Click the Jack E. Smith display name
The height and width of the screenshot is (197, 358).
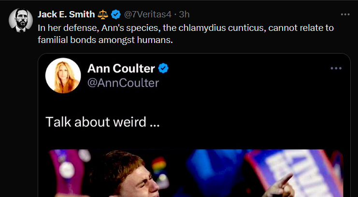tap(66, 14)
